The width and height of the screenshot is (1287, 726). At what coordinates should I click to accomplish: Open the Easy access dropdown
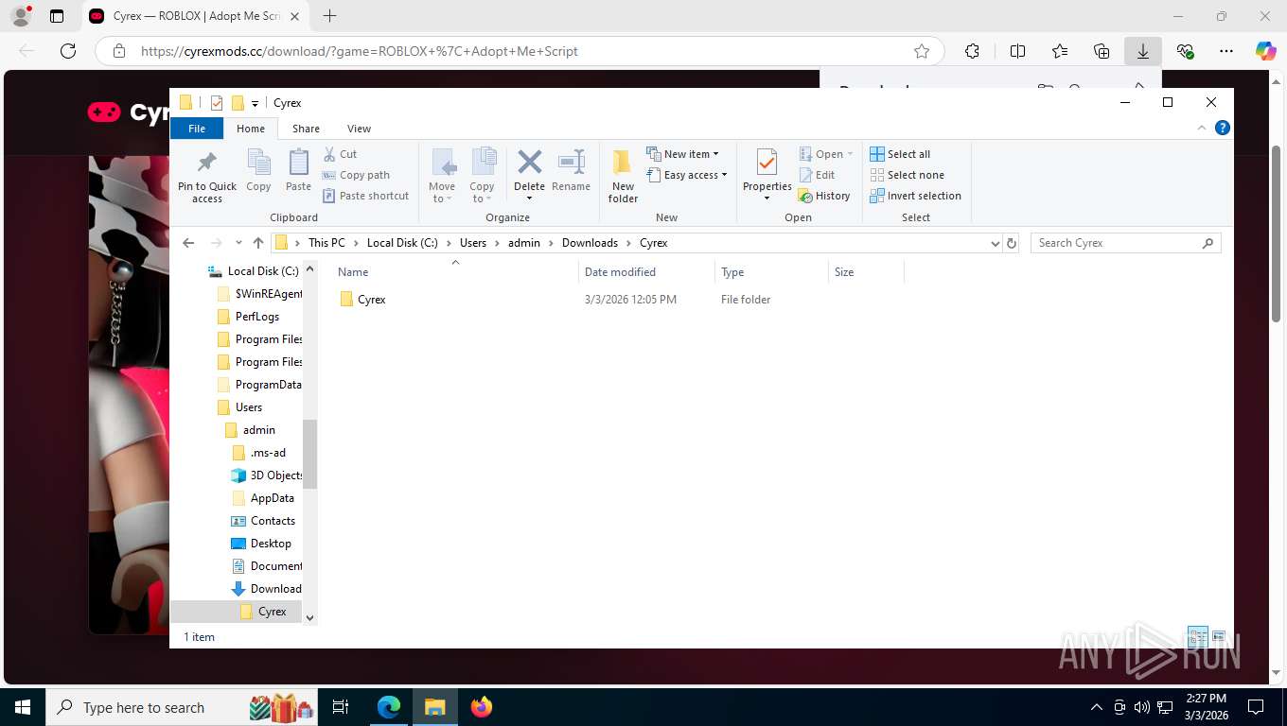coord(687,175)
